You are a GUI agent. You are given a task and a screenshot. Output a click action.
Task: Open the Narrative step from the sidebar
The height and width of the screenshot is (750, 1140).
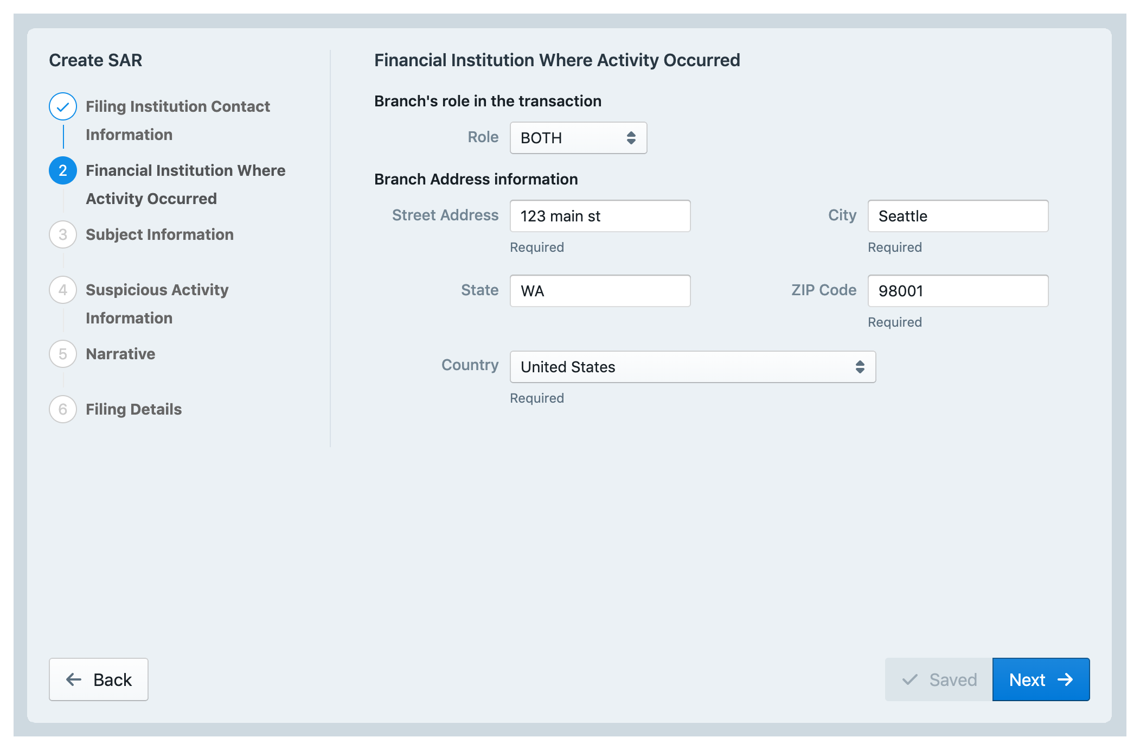[x=120, y=353]
